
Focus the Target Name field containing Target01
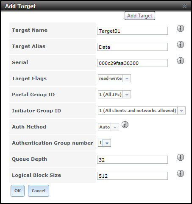pyautogui.click(x=132, y=31)
